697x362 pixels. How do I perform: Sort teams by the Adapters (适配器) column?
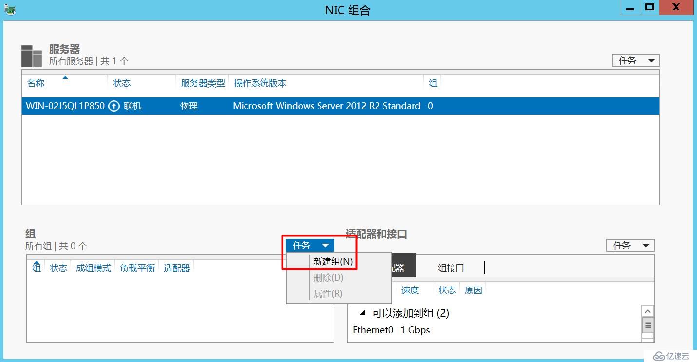pos(177,268)
